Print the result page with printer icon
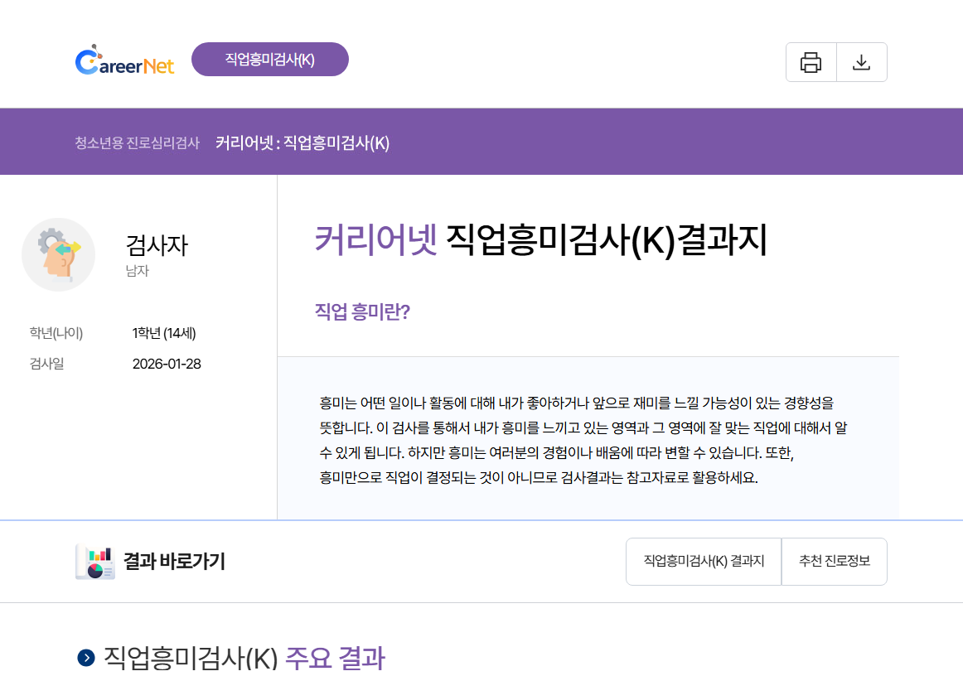This screenshot has height=676, width=963. coord(811,62)
